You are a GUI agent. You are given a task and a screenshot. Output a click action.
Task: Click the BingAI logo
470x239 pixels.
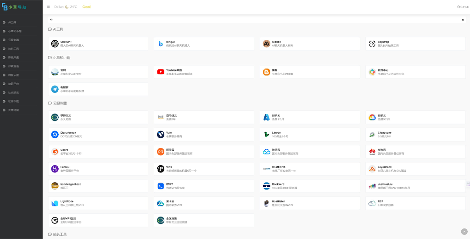point(161,43)
